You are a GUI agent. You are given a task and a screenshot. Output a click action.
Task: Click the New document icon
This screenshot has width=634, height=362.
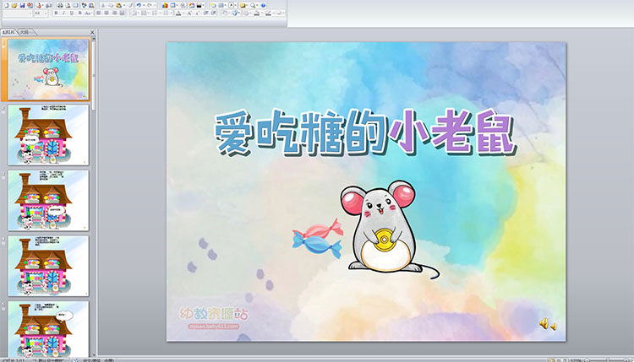tap(5, 5)
